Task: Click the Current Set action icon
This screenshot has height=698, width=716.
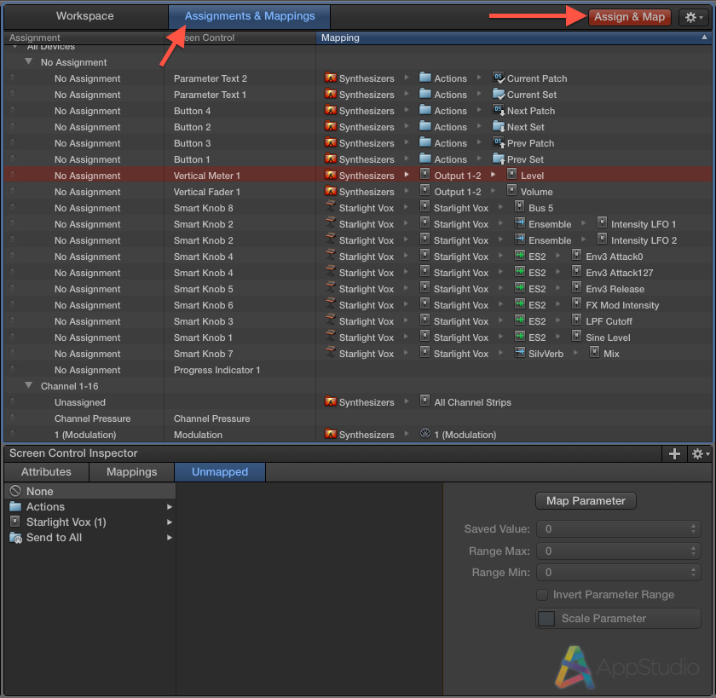Action: (499, 94)
